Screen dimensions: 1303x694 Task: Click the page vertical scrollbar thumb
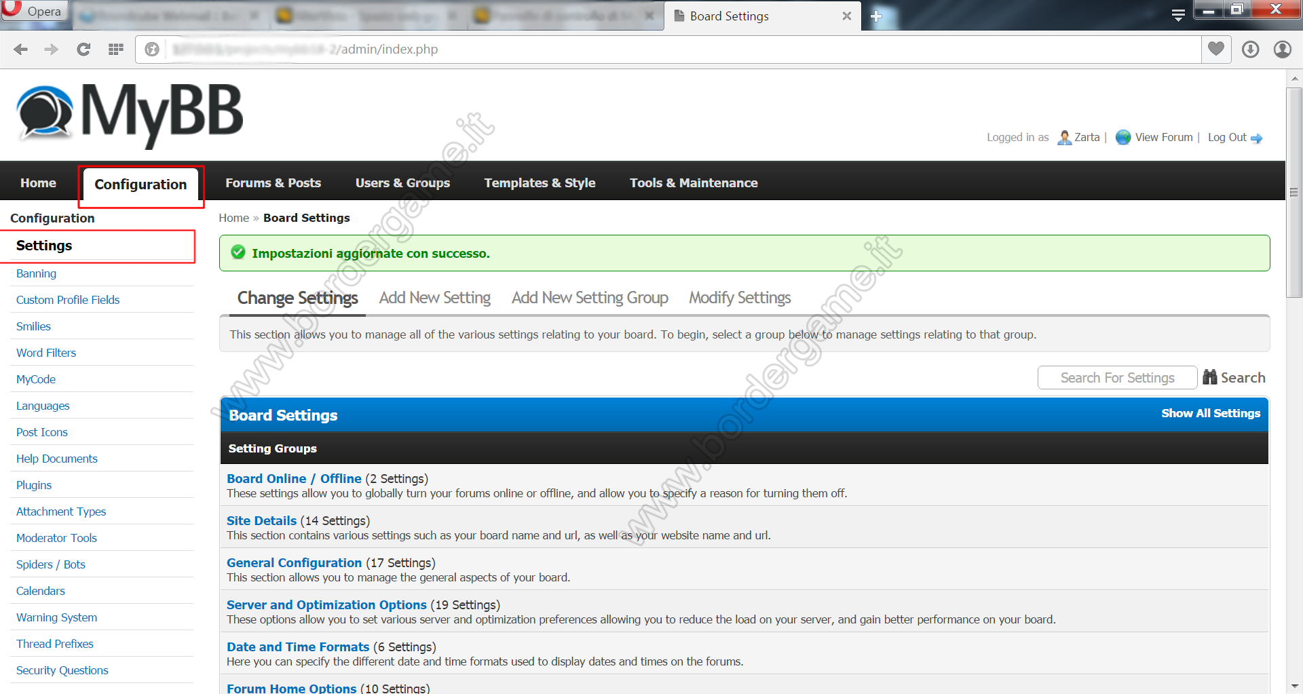coord(1294,193)
